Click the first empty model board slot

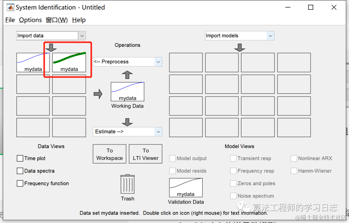pos(186,62)
